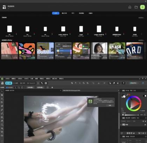The height and width of the screenshot is (143, 147).
Task: Click the Home icon in Affinity welcome window
Action: coord(130,7)
